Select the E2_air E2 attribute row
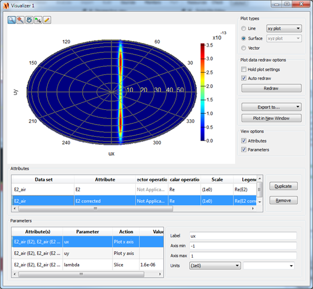This screenshot has width=313, height=289. click(134, 190)
